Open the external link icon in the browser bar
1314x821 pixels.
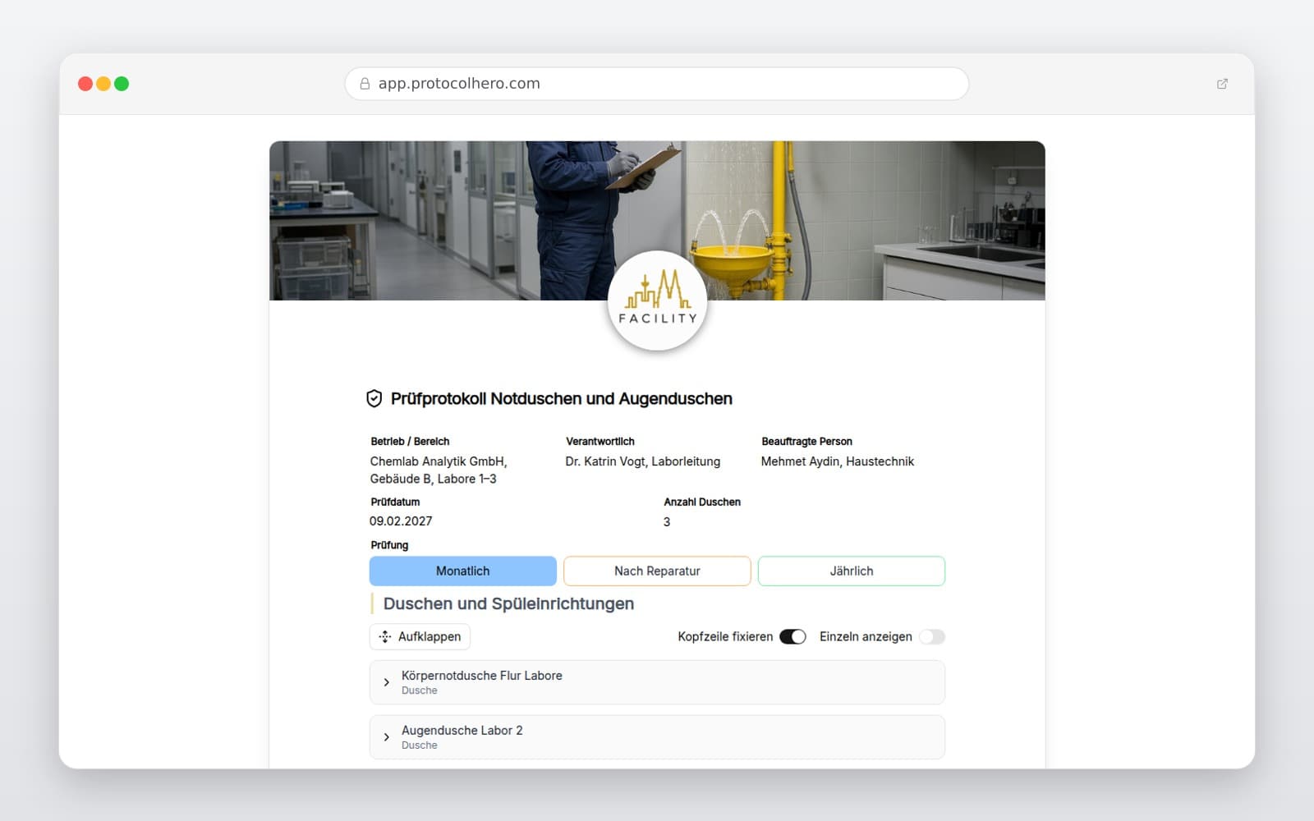point(1222,84)
